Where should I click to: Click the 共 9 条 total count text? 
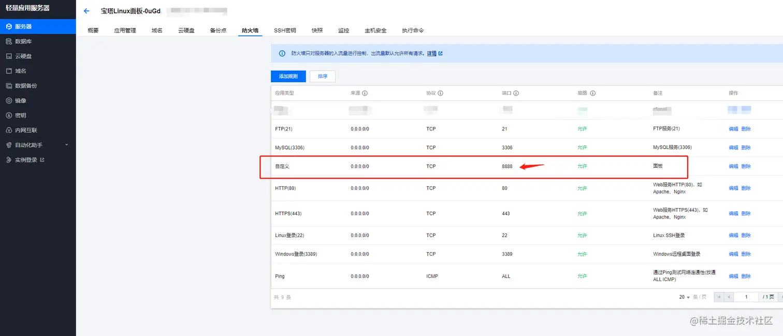[x=282, y=297]
